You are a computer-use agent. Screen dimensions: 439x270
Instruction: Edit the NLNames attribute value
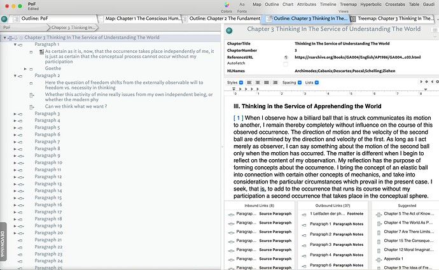coord(345,71)
